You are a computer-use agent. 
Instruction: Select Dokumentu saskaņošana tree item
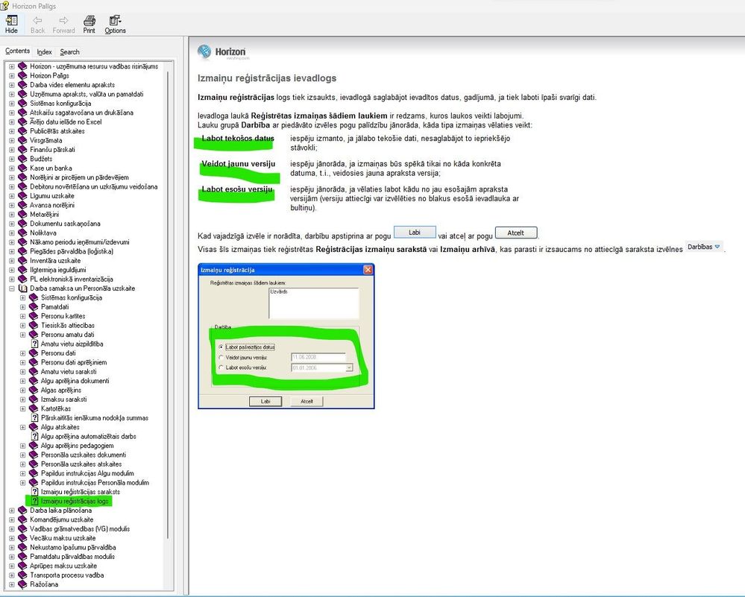click(x=65, y=223)
